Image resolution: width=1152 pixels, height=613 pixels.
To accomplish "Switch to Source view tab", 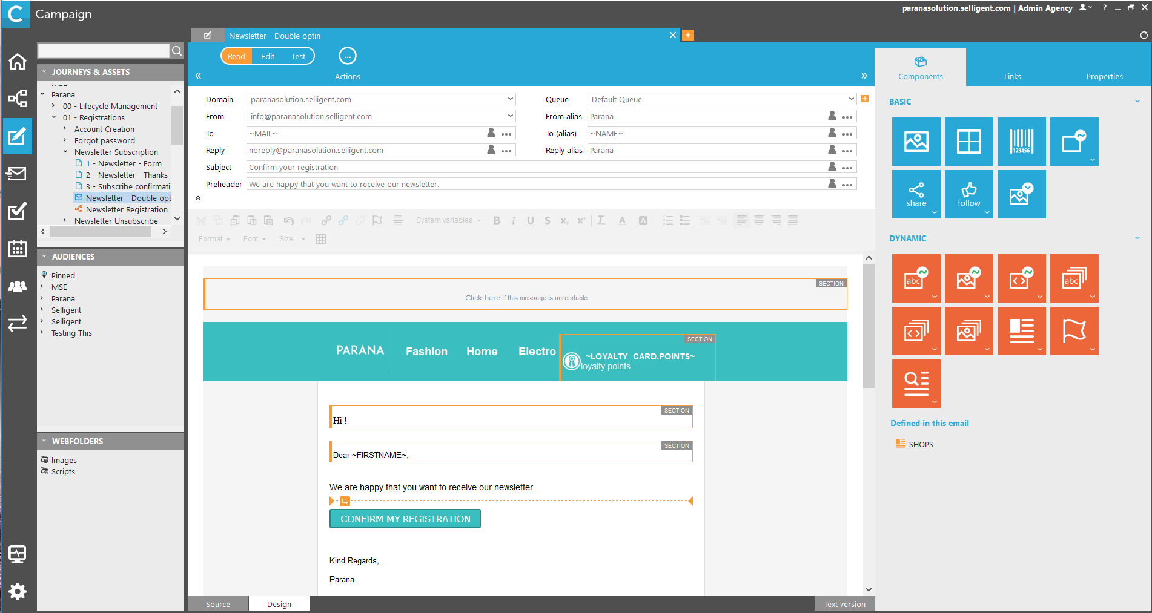I will click(218, 604).
